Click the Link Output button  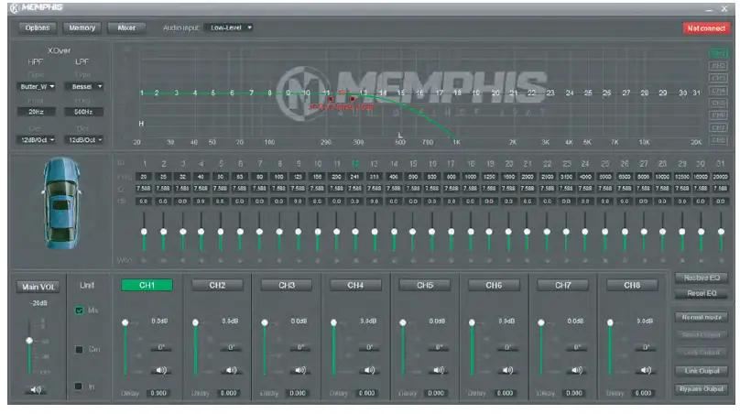pos(702,371)
